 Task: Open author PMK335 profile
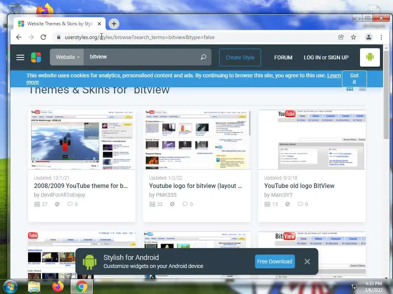tap(166, 195)
